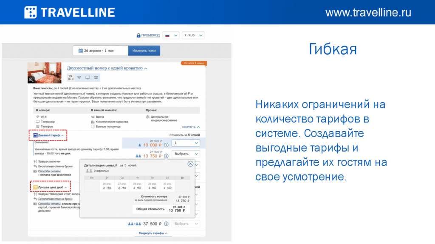Click the two-guest icon beside 13 750 ₽
The width and height of the screenshot is (435, 244).
[138, 156]
